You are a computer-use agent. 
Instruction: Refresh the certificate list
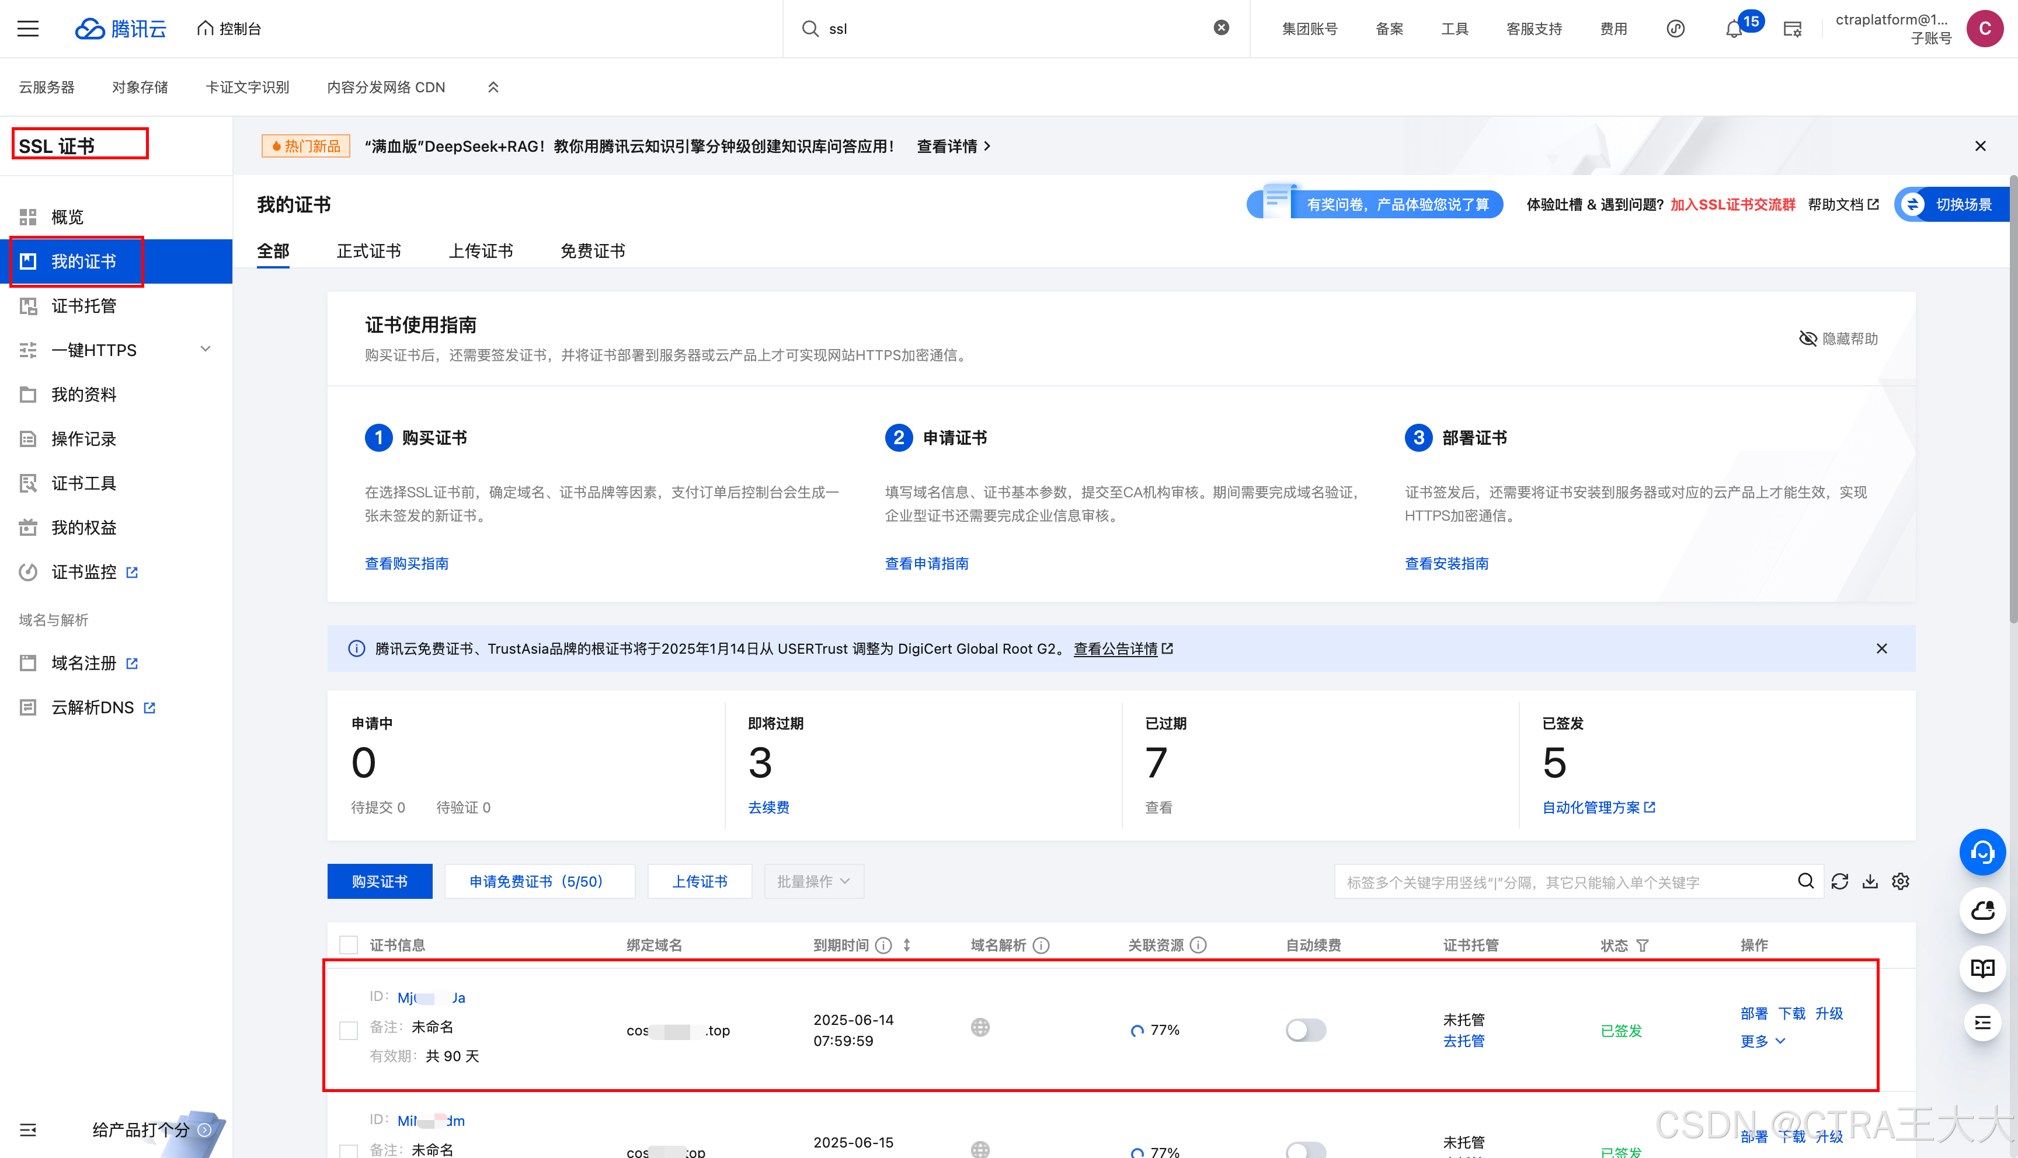point(1839,881)
